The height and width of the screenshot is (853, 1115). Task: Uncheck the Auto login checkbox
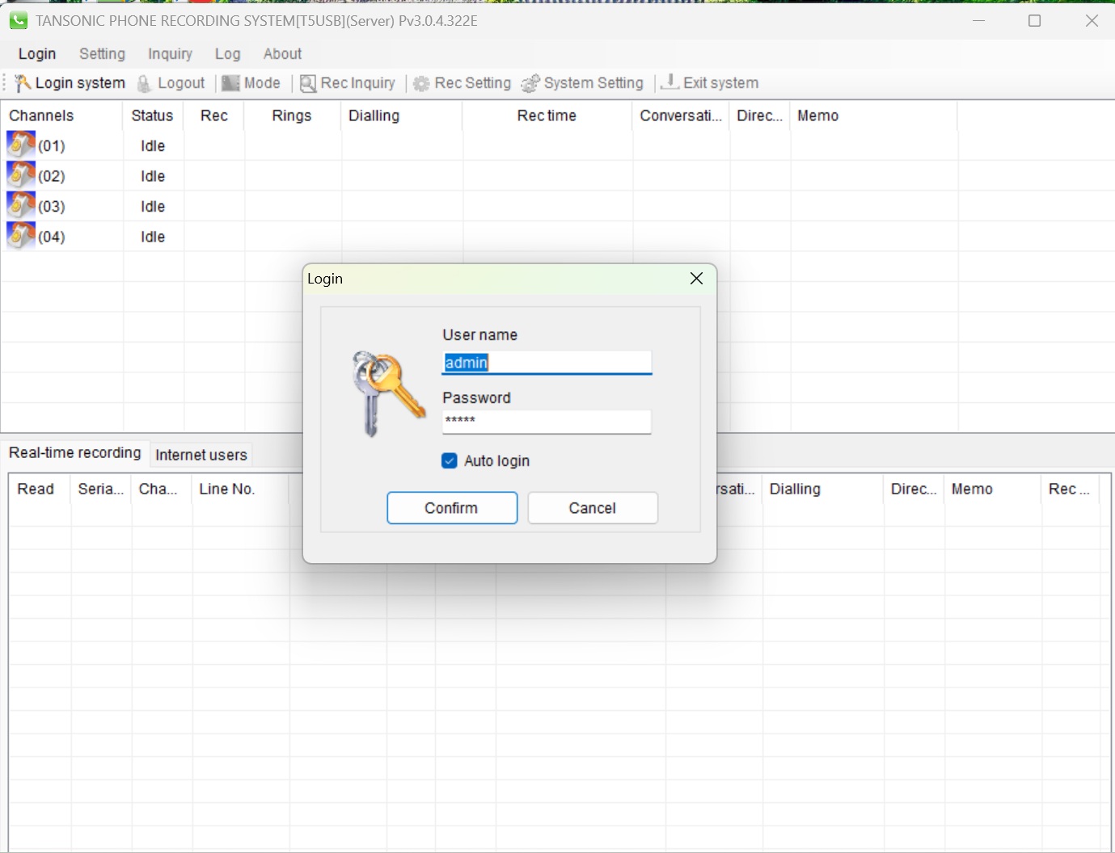[450, 460]
